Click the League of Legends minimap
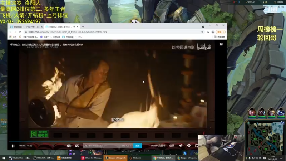The image size is (286, 161). pos(265,139)
